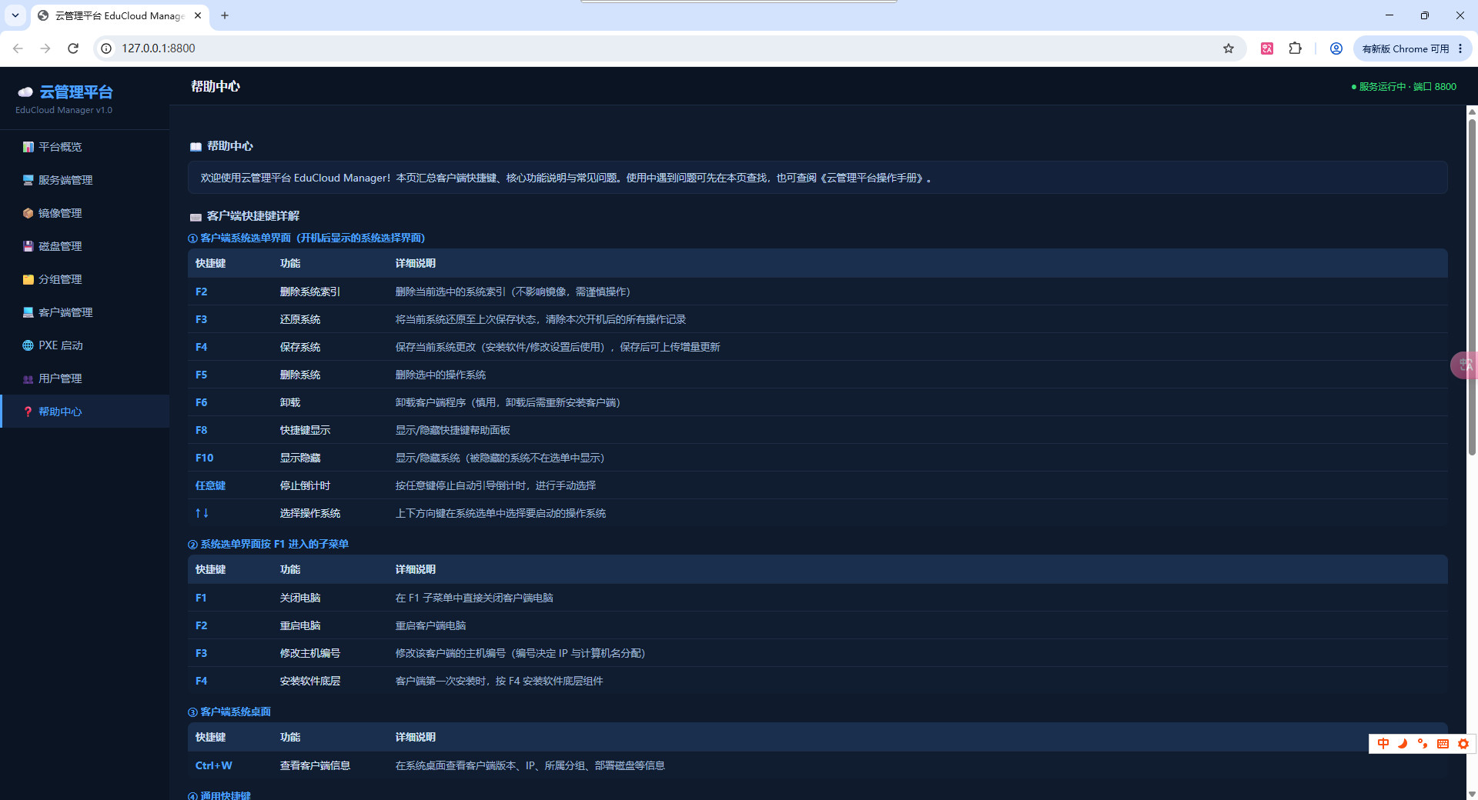Click the 修改主机编号 function cell
1478x800 pixels.
pos(310,653)
